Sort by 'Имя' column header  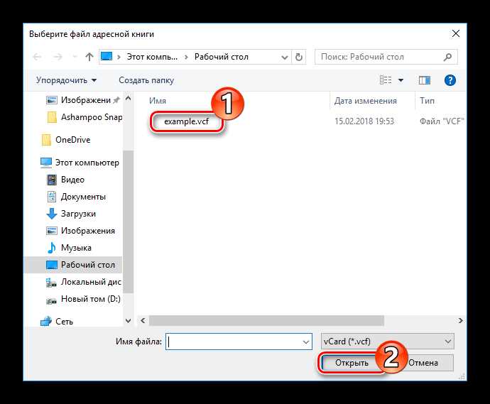click(x=158, y=101)
